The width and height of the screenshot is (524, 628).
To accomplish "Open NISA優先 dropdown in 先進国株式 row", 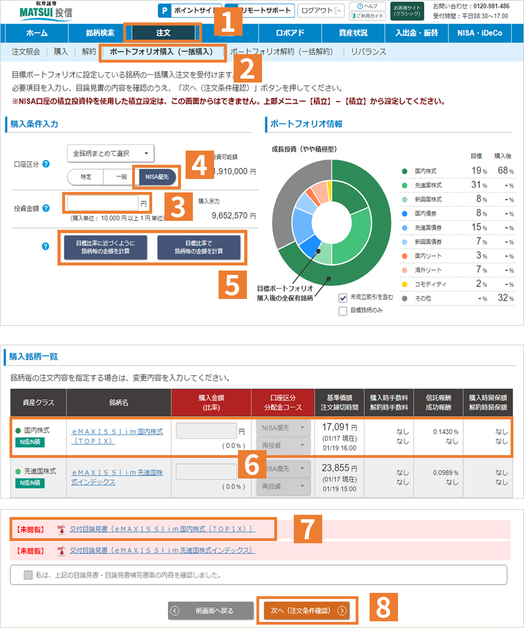I will click(x=283, y=468).
